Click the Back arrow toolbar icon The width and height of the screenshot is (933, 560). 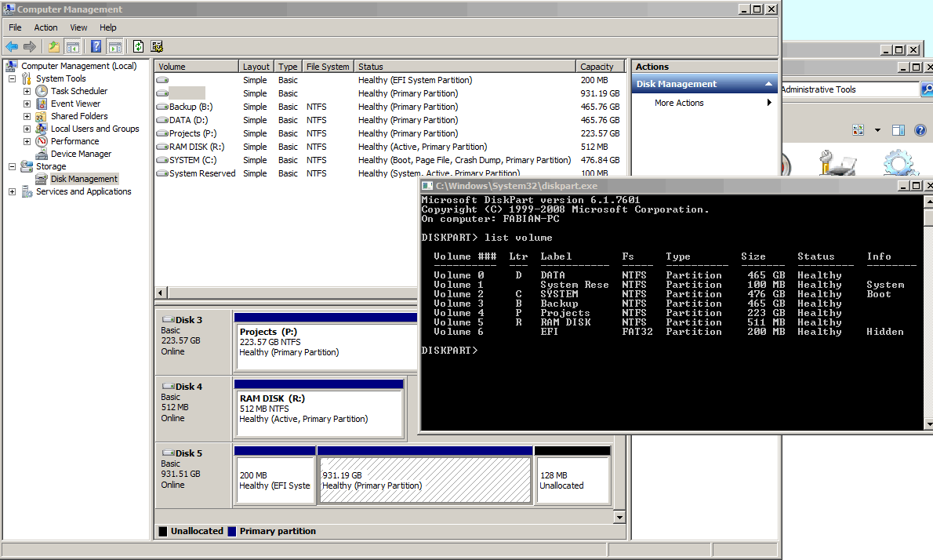[12, 46]
